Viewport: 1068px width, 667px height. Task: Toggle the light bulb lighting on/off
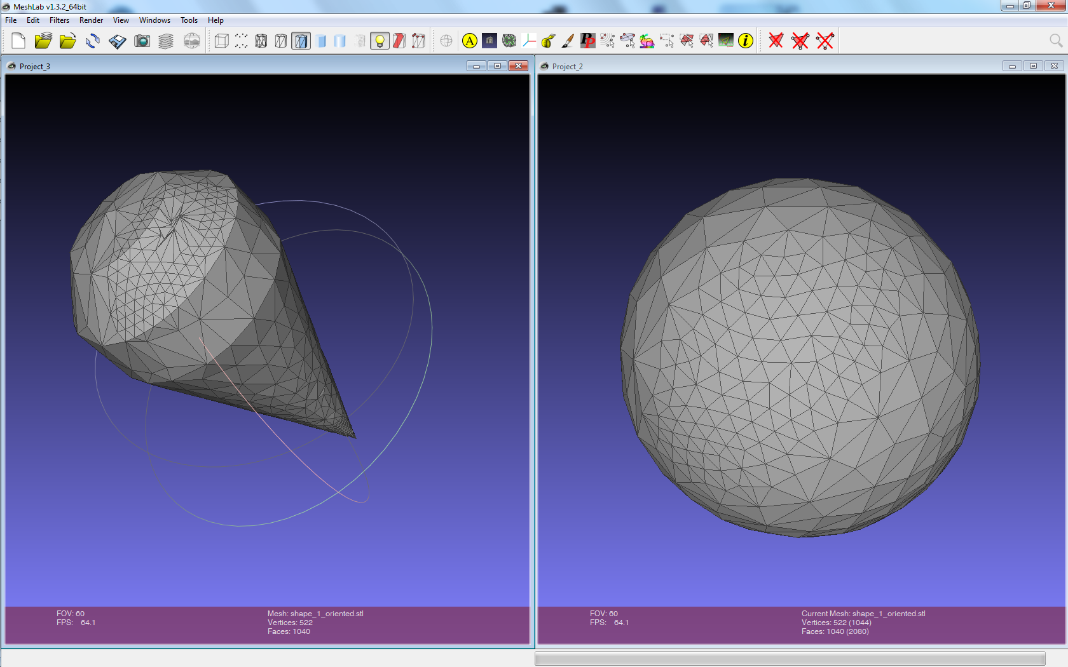point(380,41)
